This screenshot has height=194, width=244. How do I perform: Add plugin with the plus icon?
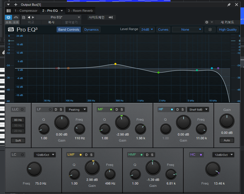coord(16,5)
